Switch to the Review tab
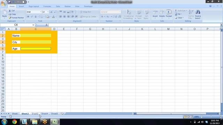The width and height of the screenshot is (223, 125). tap(68, 6)
